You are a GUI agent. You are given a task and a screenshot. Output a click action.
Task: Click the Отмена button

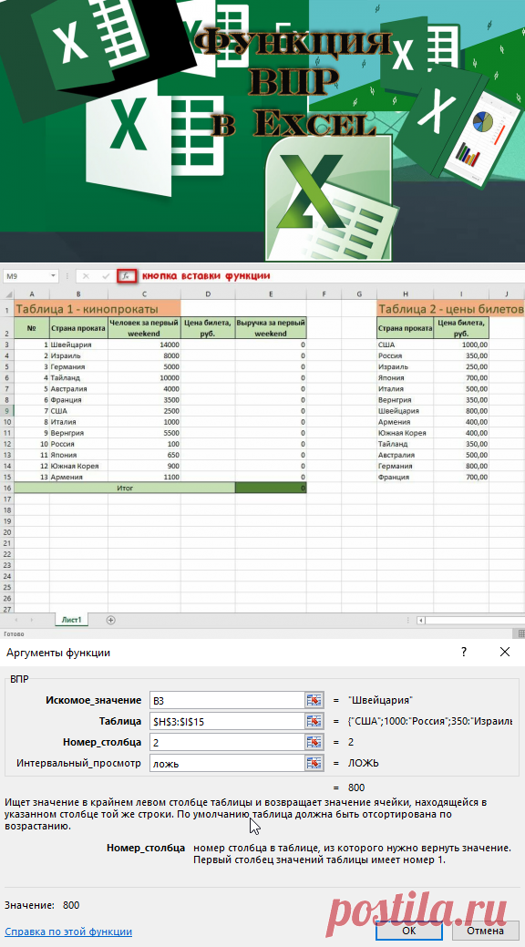485,931
